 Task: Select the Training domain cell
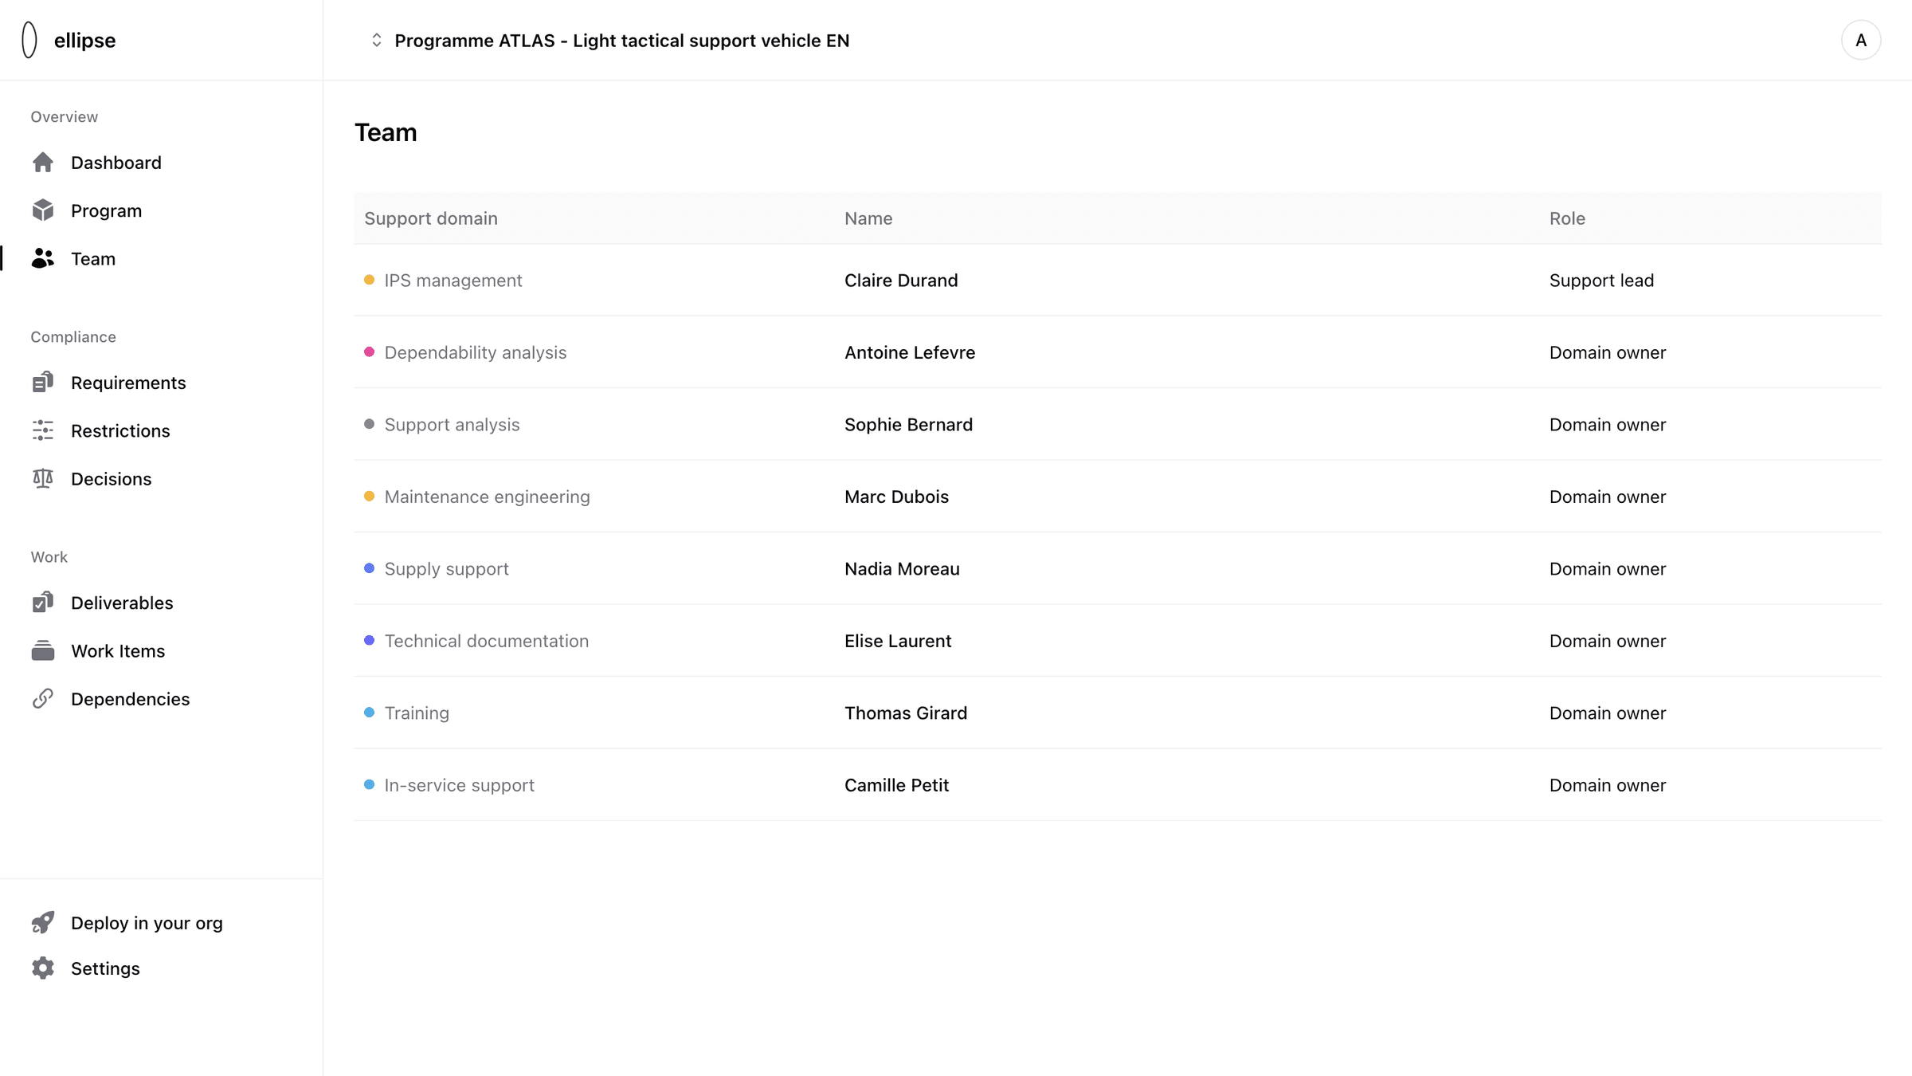pyautogui.click(x=417, y=713)
